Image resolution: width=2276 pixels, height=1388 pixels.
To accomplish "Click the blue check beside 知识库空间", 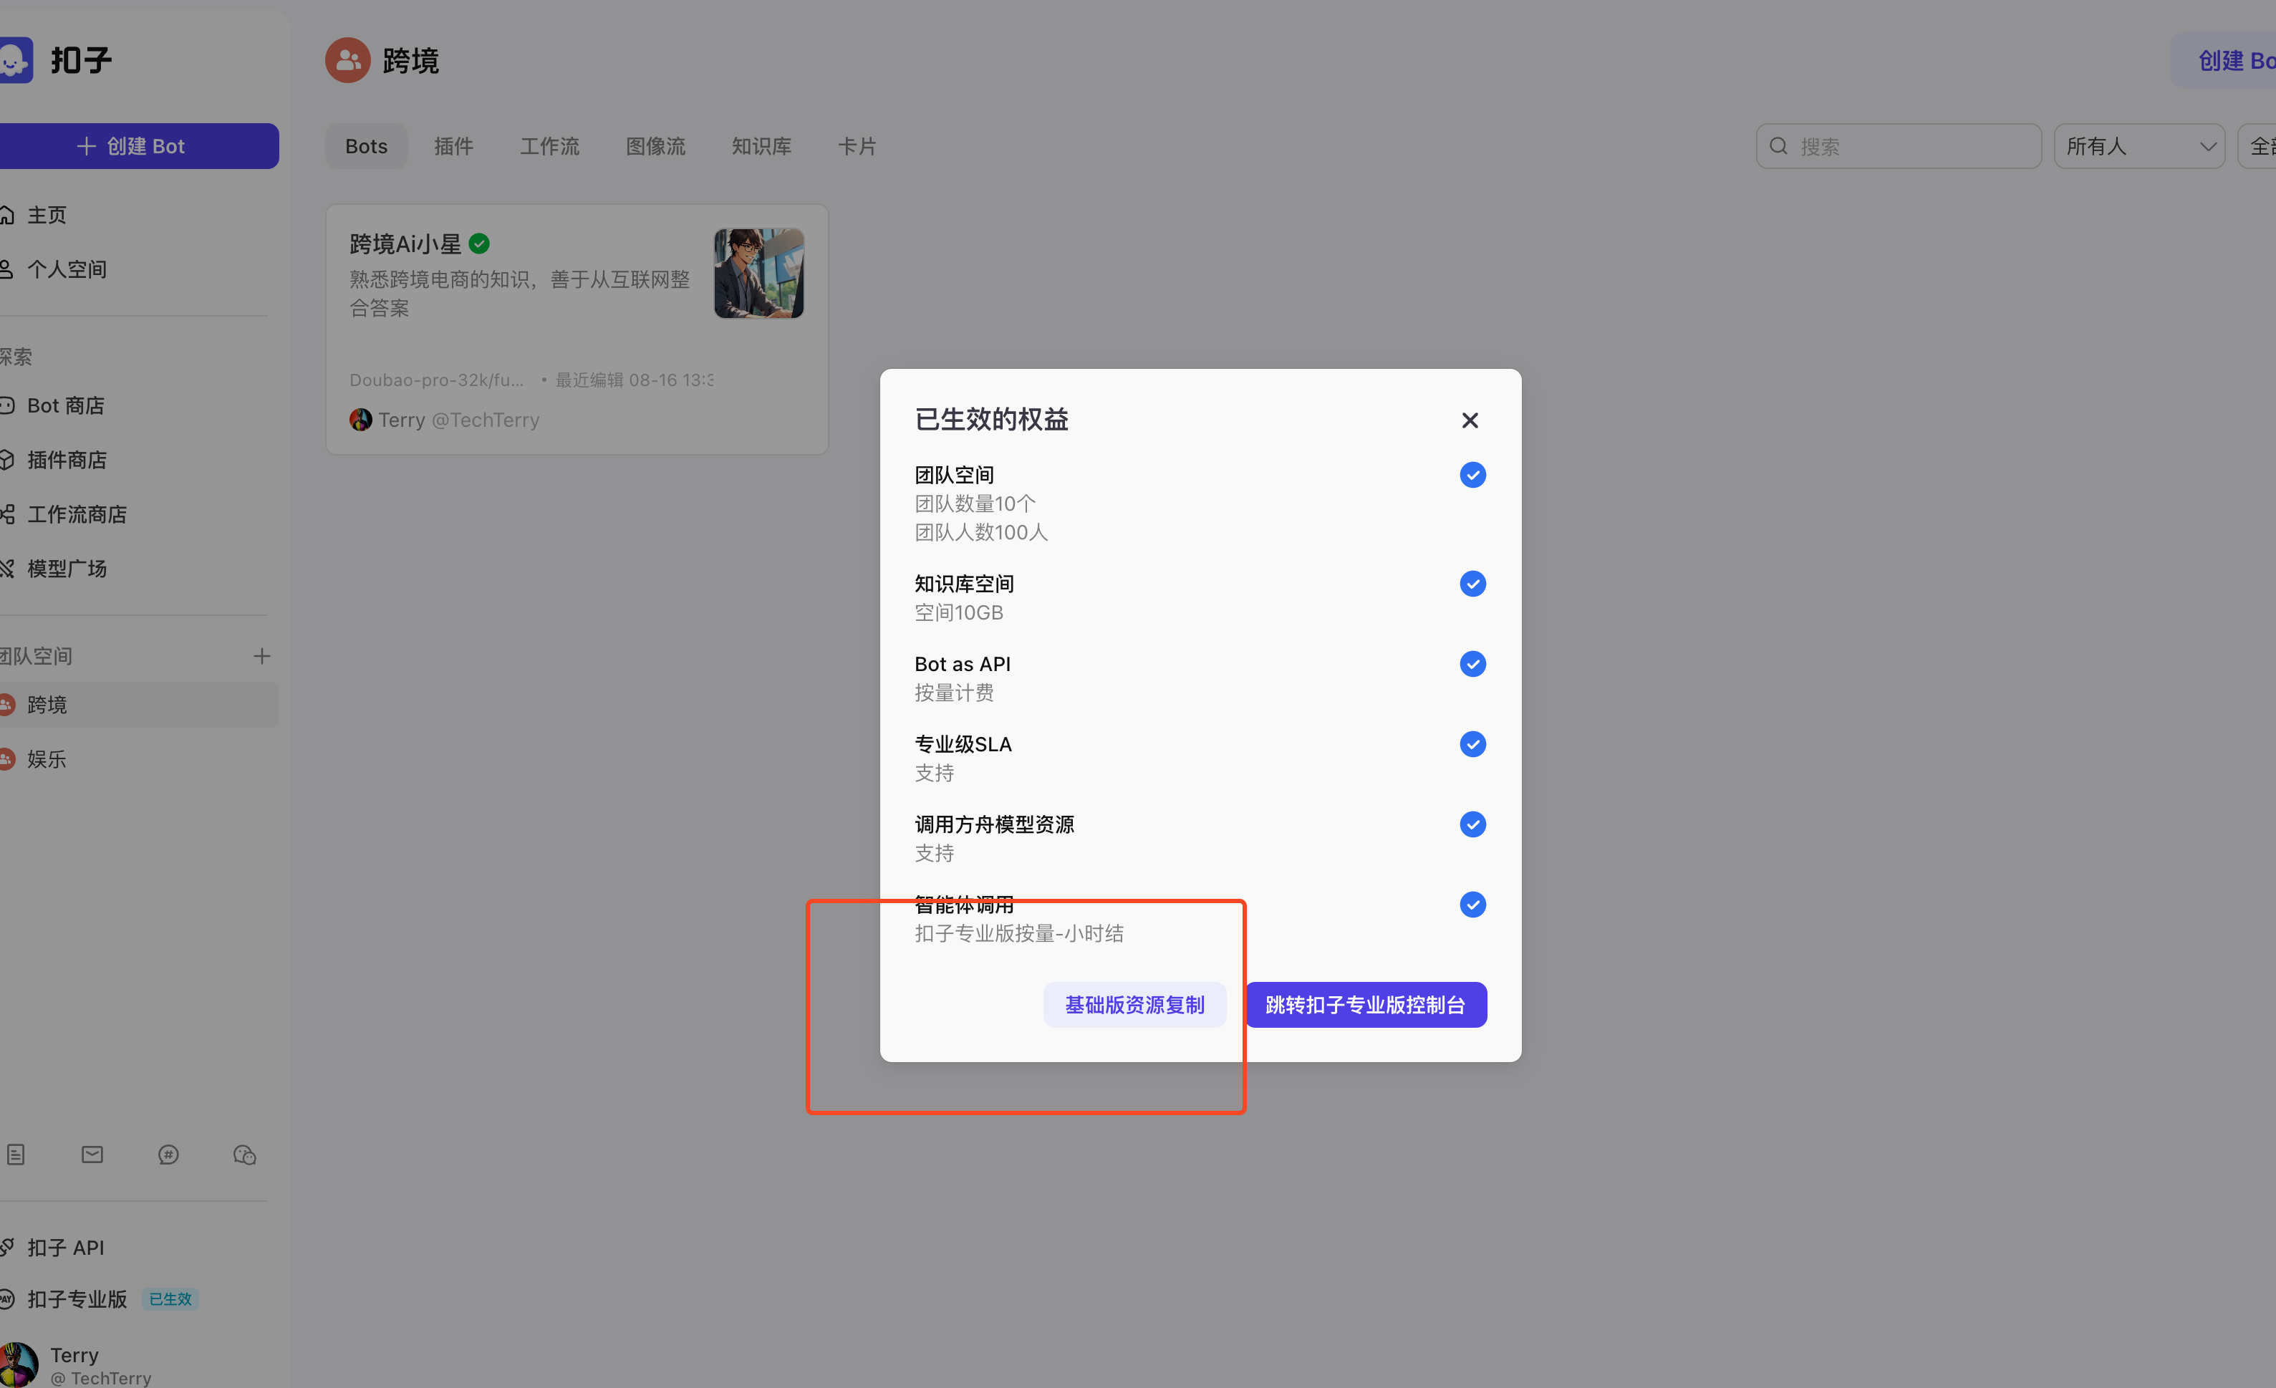I will coord(1472,584).
